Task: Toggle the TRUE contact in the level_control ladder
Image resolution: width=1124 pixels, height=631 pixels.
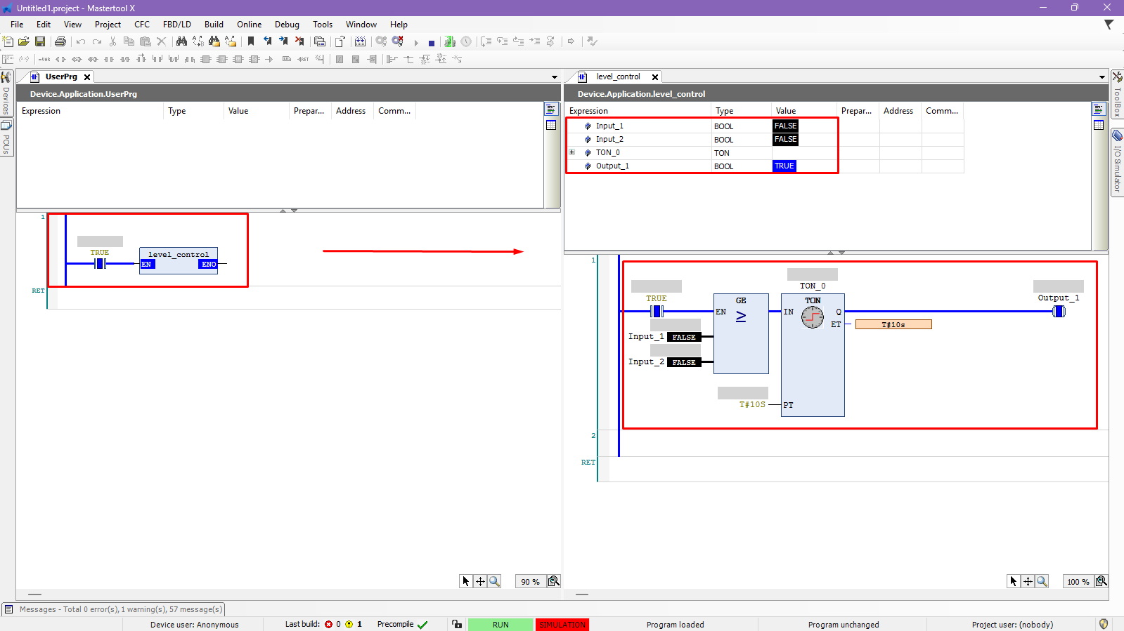Action: 657,311
